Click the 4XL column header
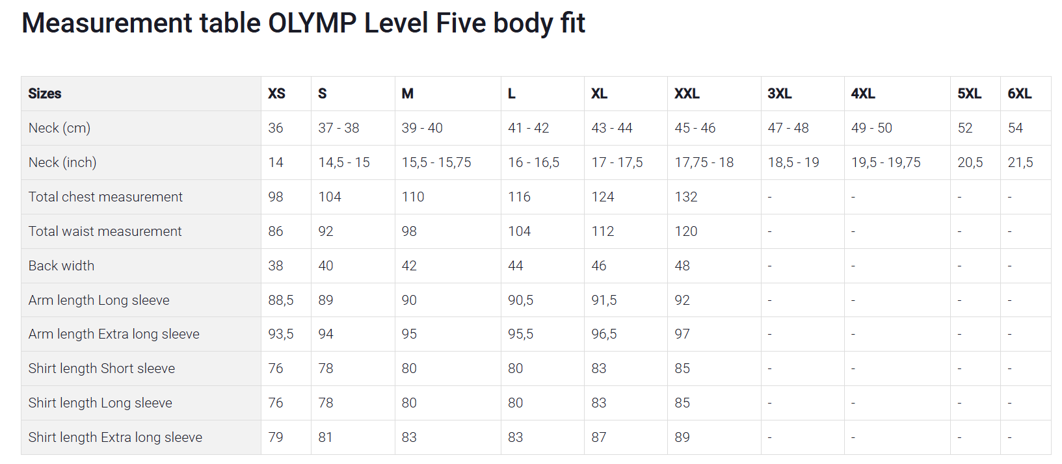 (863, 94)
